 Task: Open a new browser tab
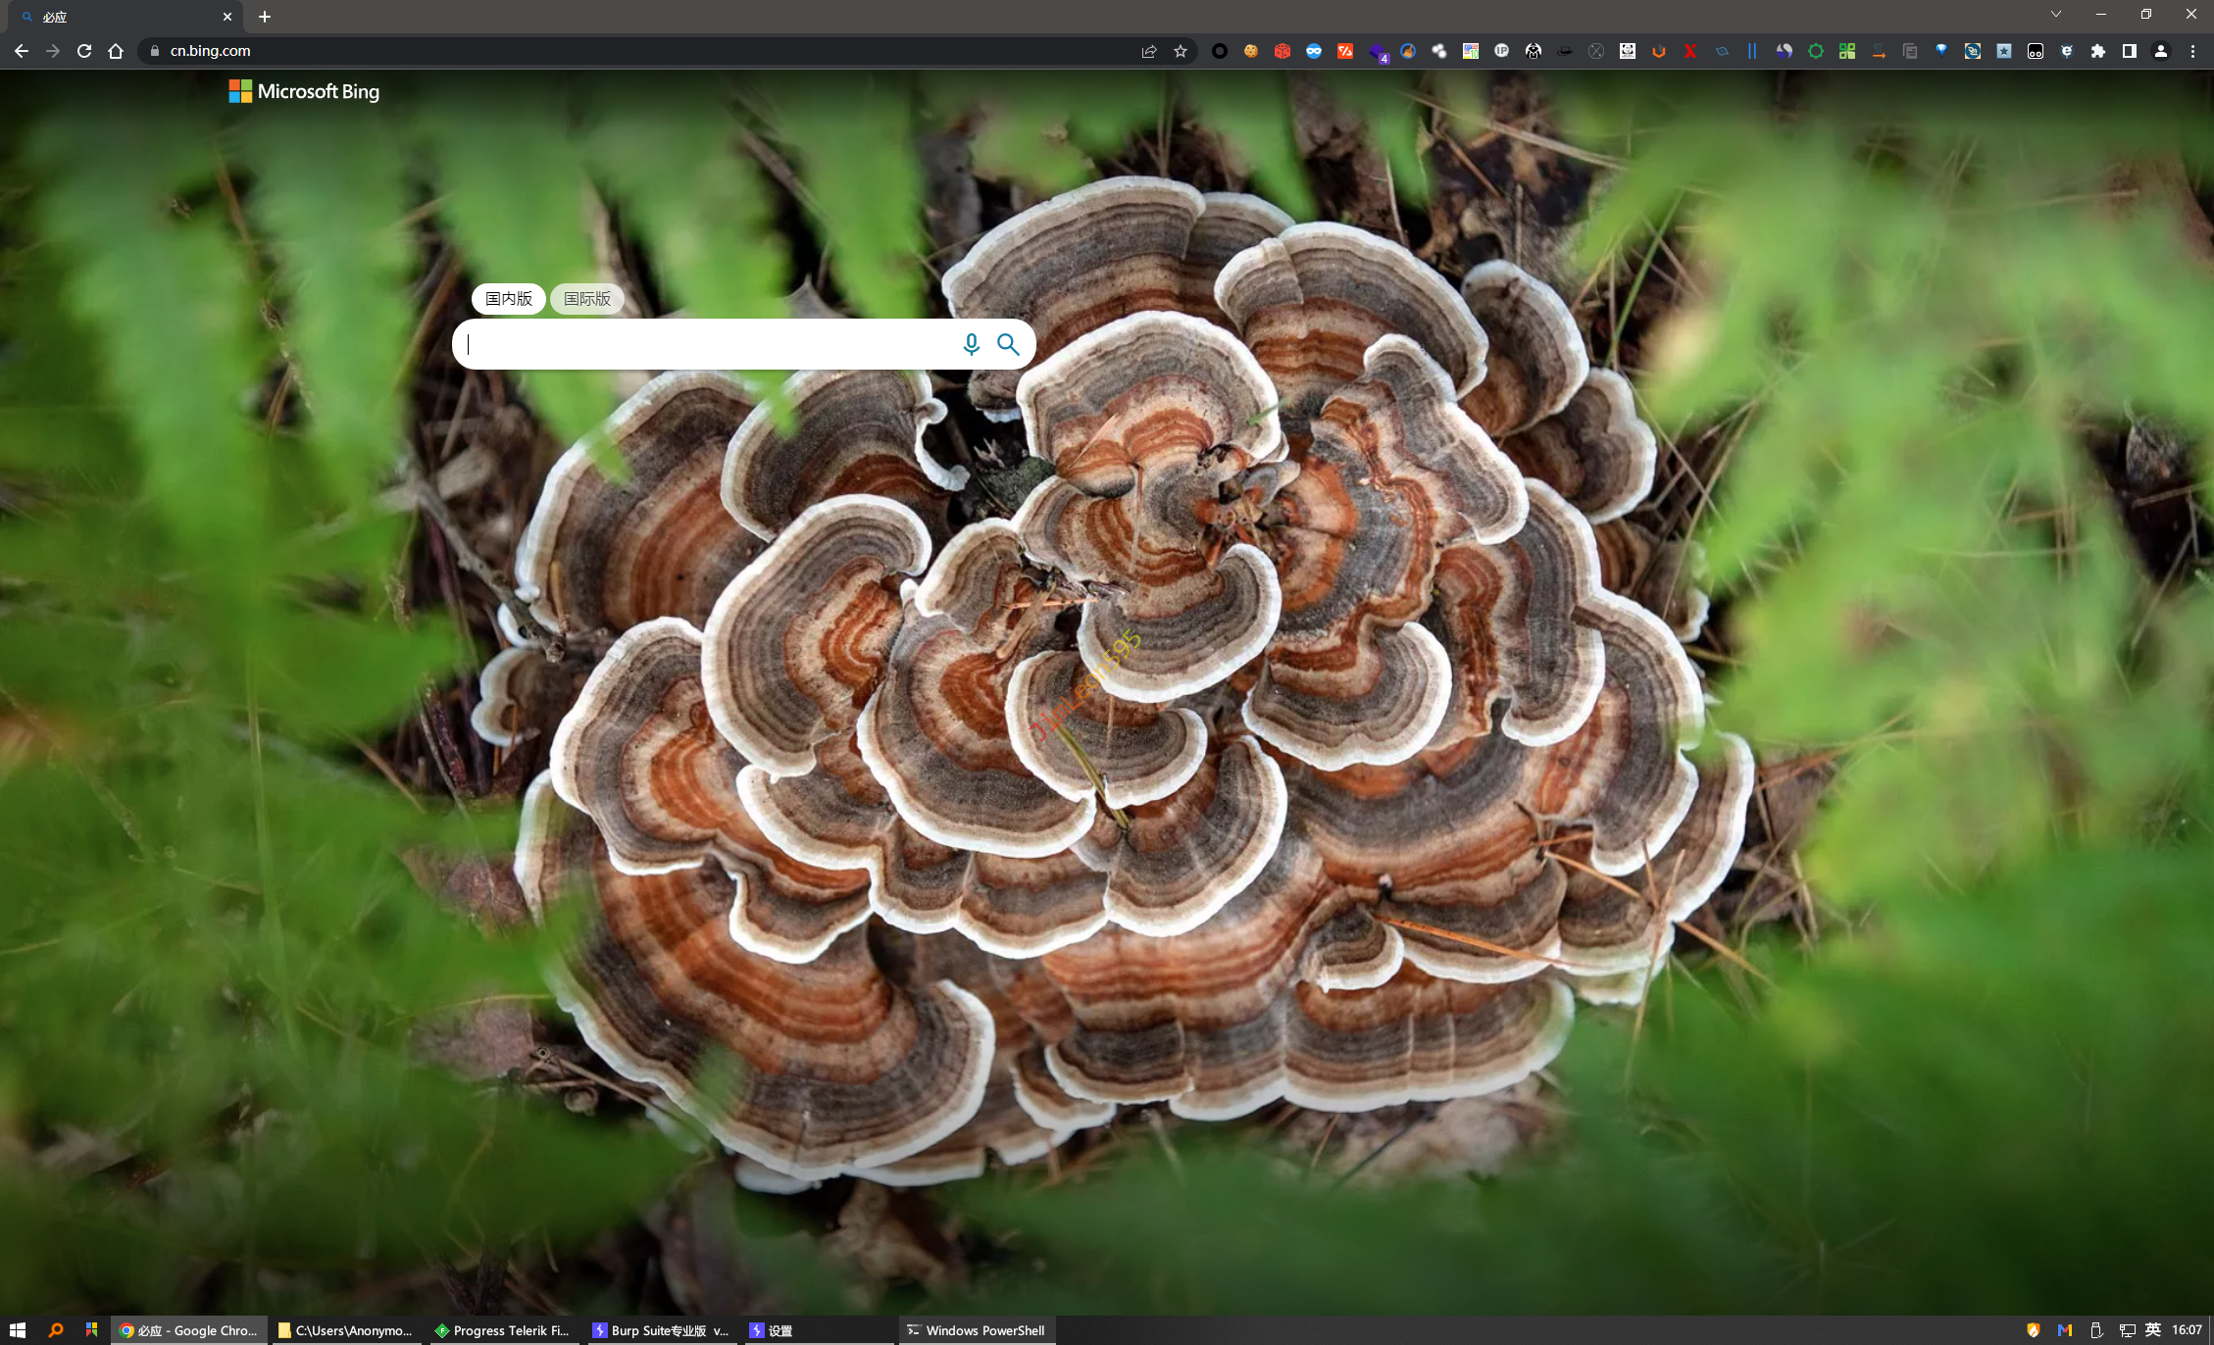pos(265,17)
